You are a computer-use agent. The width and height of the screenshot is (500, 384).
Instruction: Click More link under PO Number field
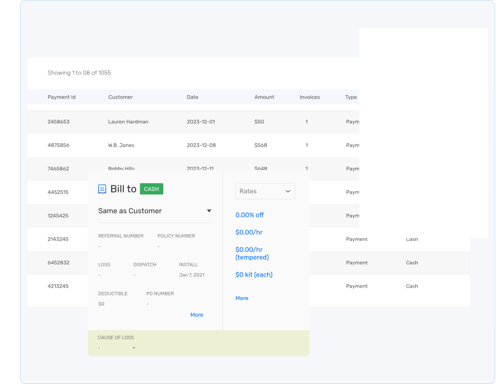(x=196, y=315)
